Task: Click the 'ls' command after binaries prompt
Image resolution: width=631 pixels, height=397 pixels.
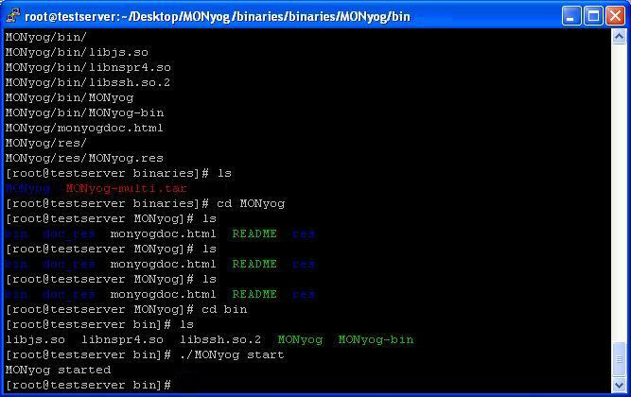Action: click(x=224, y=173)
